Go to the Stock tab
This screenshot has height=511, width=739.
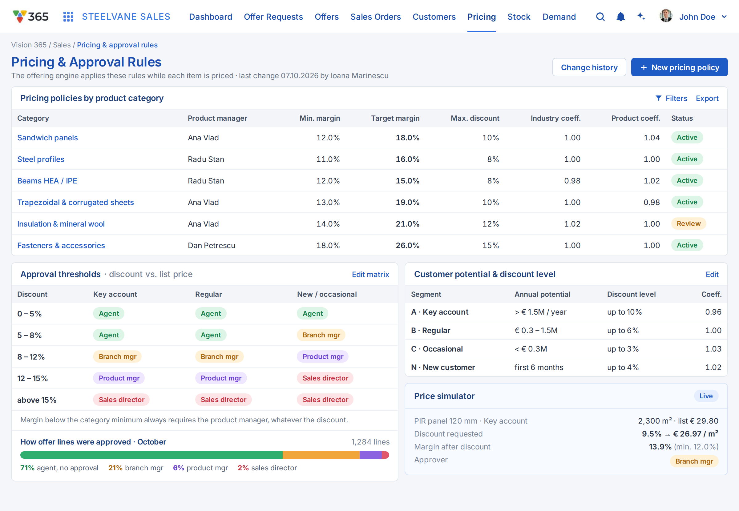(519, 17)
